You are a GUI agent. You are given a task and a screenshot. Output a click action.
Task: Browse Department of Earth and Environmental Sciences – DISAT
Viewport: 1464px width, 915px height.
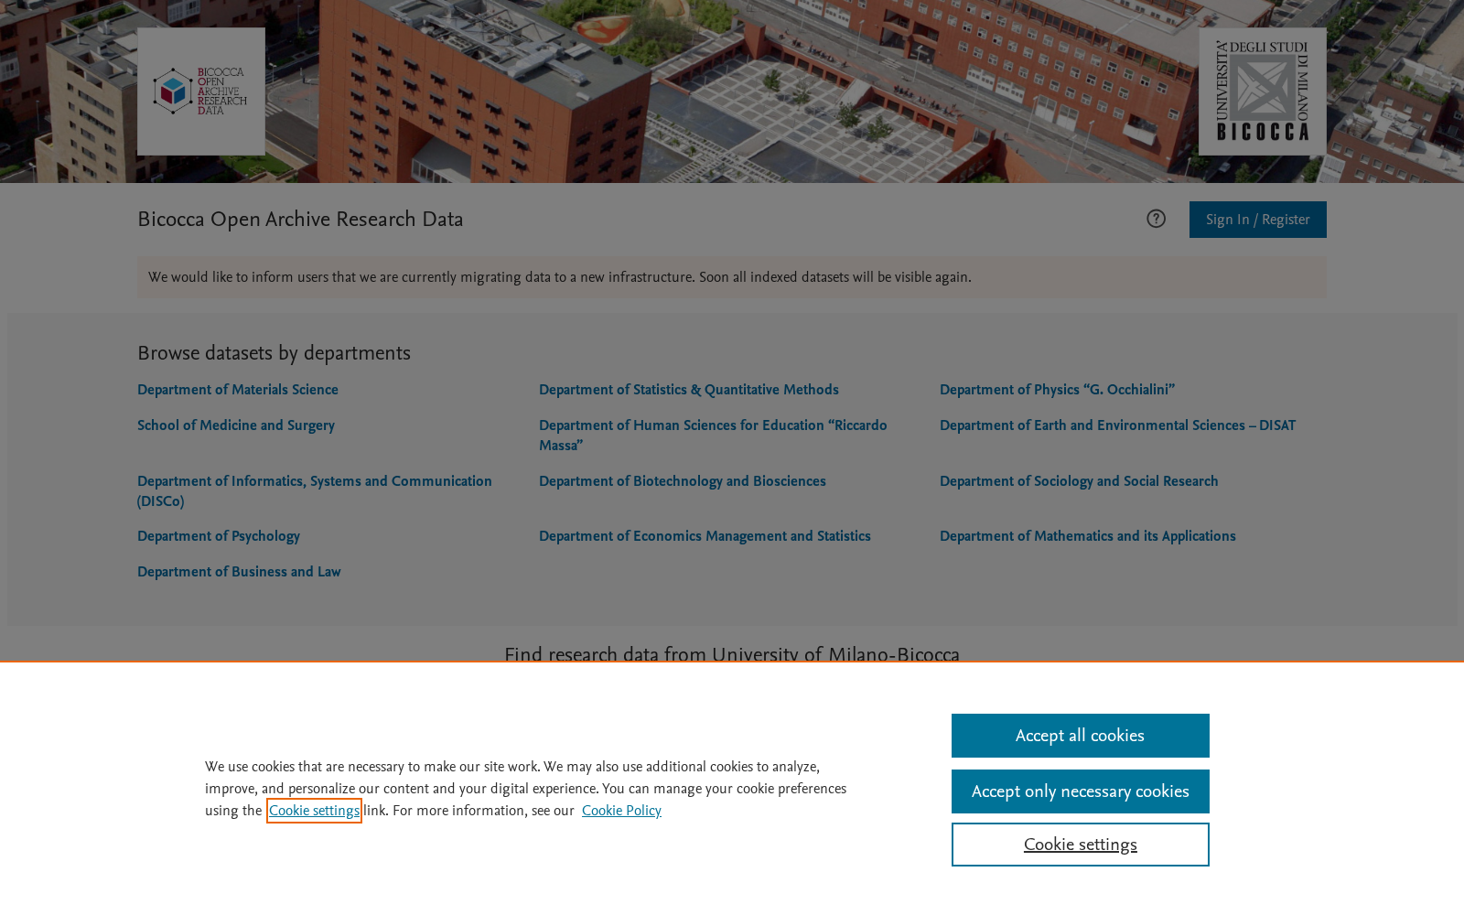[x=1118, y=425]
